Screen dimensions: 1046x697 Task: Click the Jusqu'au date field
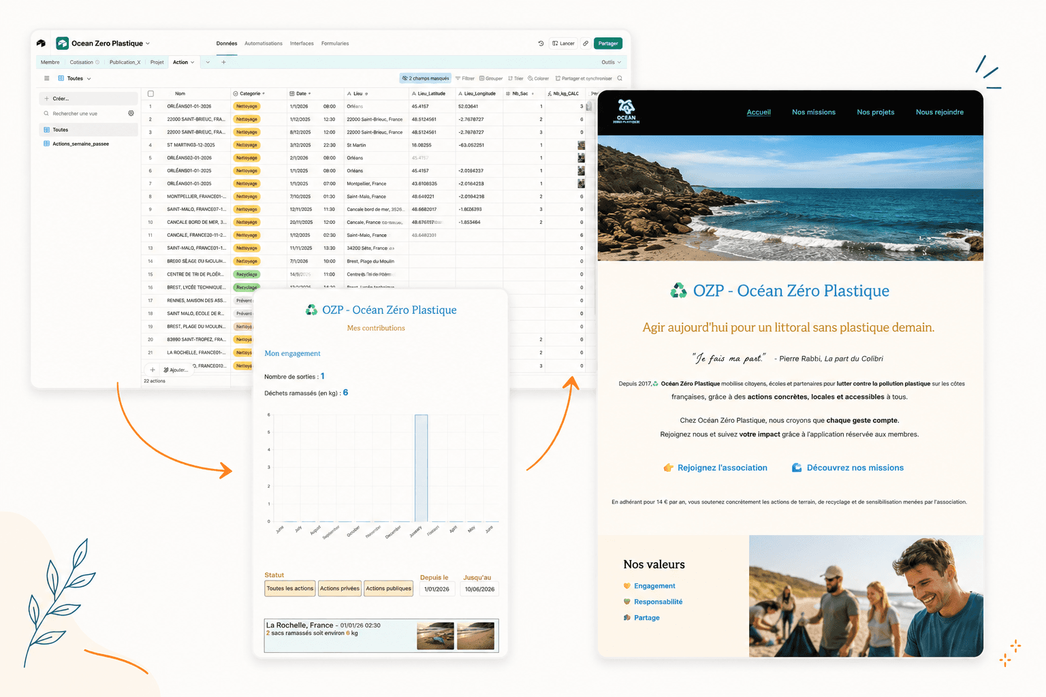(479, 589)
